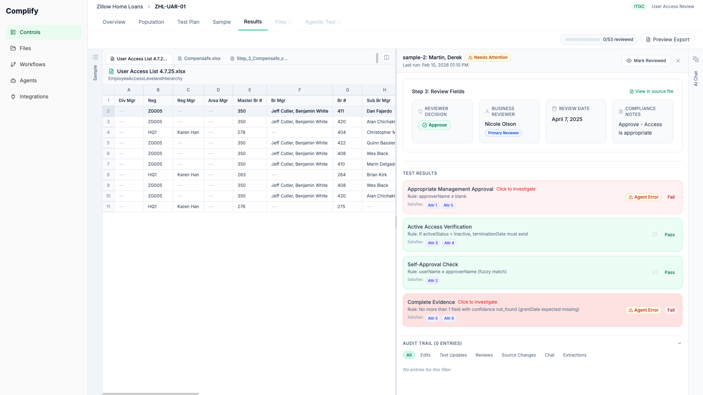Click the outline list icon beside the Sample label
The width and height of the screenshot is (703, 395).
(95, 57)
